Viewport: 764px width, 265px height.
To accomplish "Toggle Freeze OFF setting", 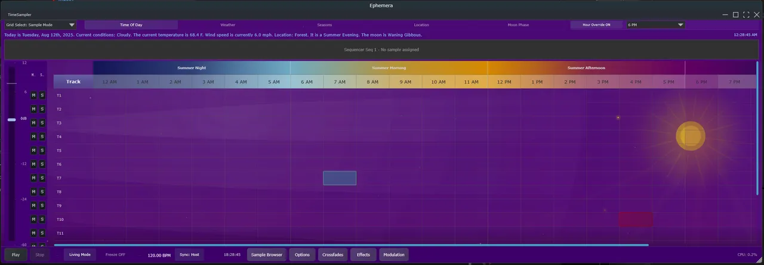I will tap(115, 255).
